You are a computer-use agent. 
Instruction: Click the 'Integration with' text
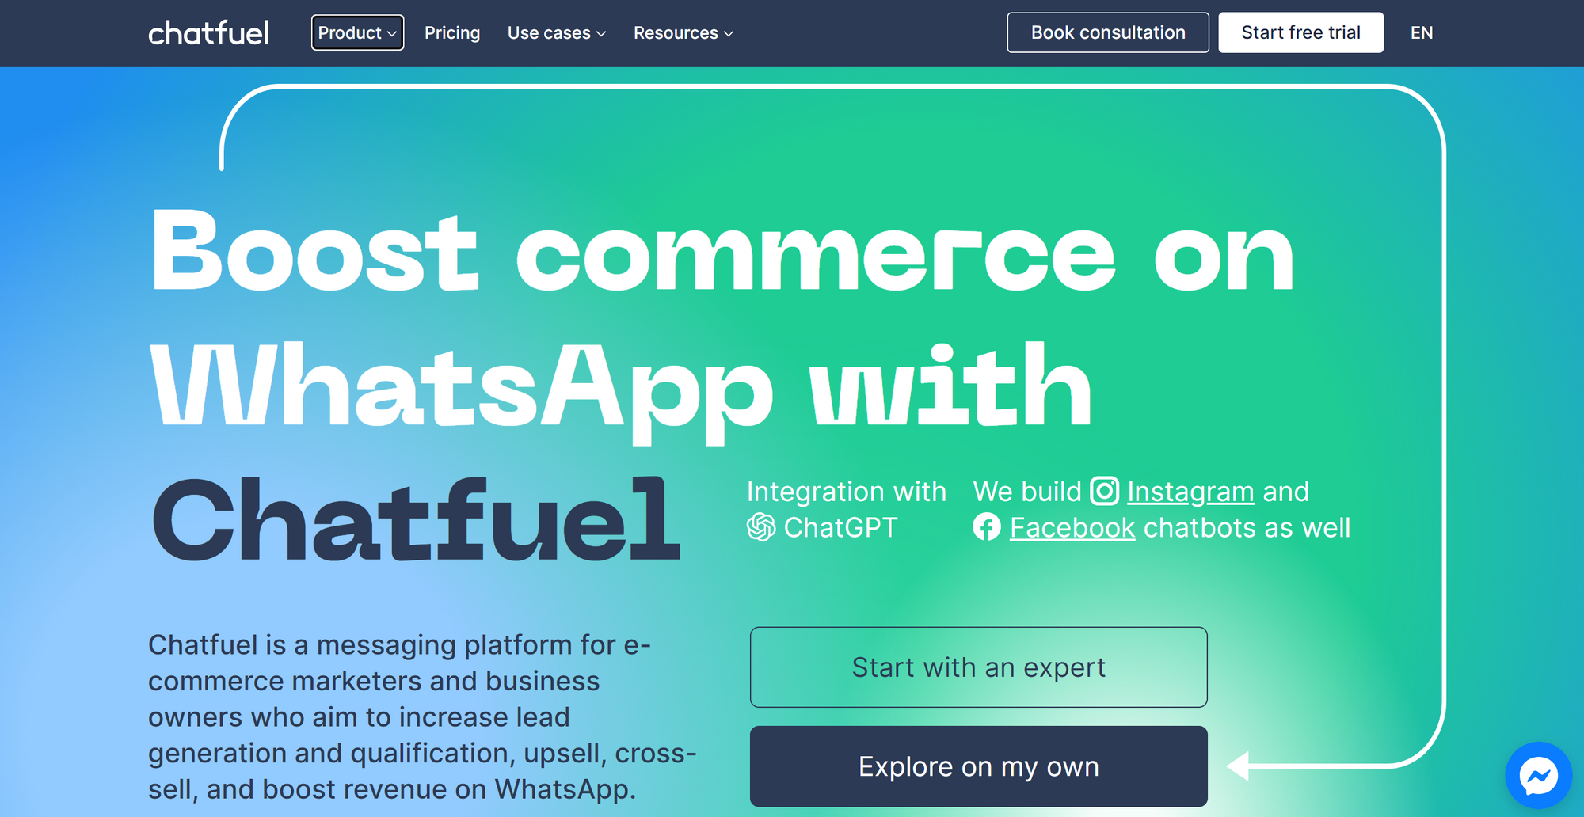(847, 492)
